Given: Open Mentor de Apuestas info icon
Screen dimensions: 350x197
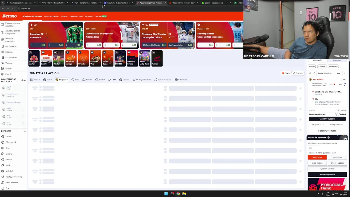Looking at the screenshot, I should pos(328,138).
